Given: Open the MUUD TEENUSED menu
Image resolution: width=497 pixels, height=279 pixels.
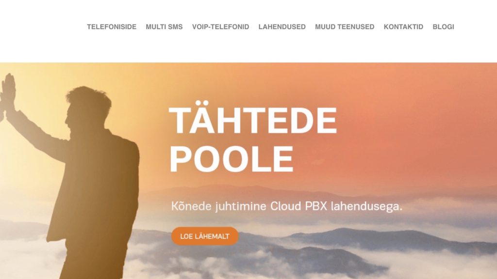Looking at the screenshot, I should pyautogui.click(x=345, y=27).
